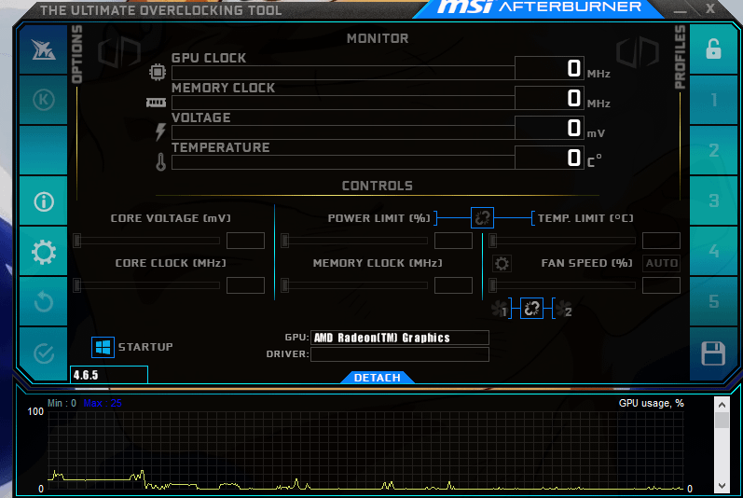The image size is (743, 498).
Task: Click the Core Voltage slider handle
Action: (x=77, y=241)
